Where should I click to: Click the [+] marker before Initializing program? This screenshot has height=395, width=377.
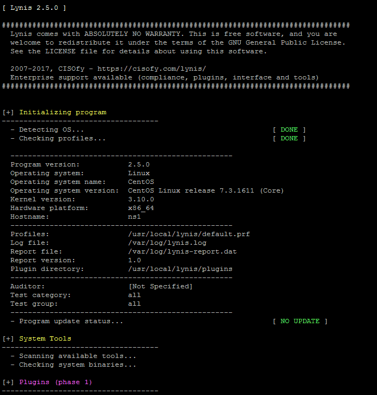click(x=8, y=113)
